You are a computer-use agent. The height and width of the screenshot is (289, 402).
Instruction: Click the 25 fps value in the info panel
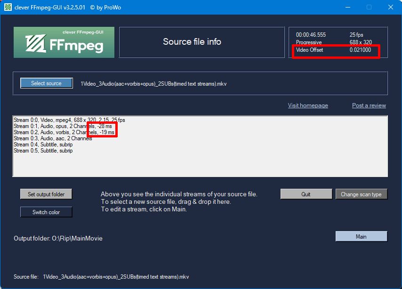click(356, 35)
